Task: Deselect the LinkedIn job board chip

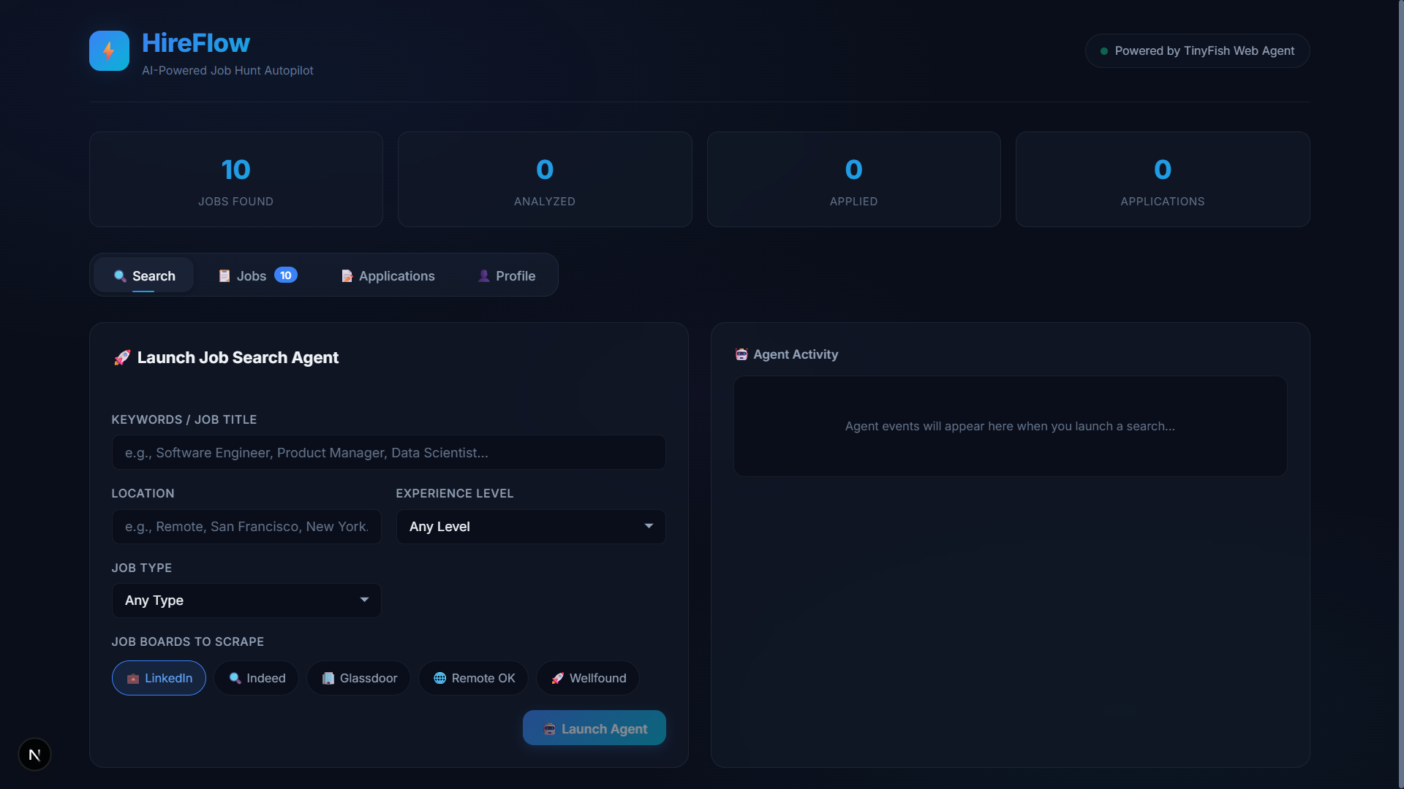Action: 159,678
